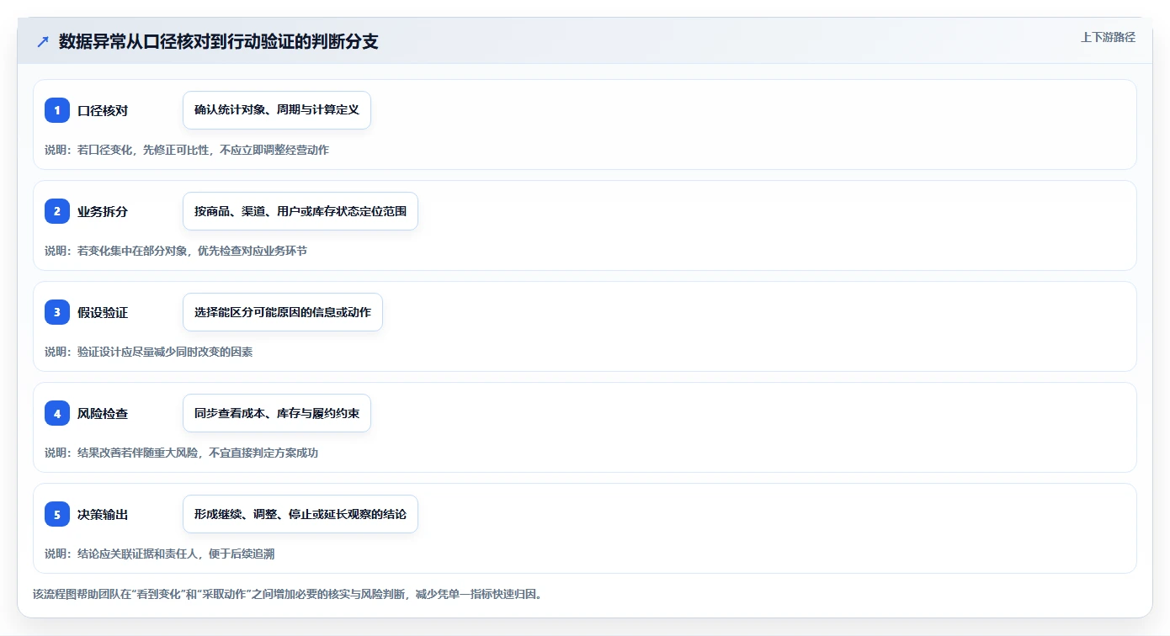
Task: Click the 形成继续、调整、停止或延长观察的结论 box
Action: [300, 514]
